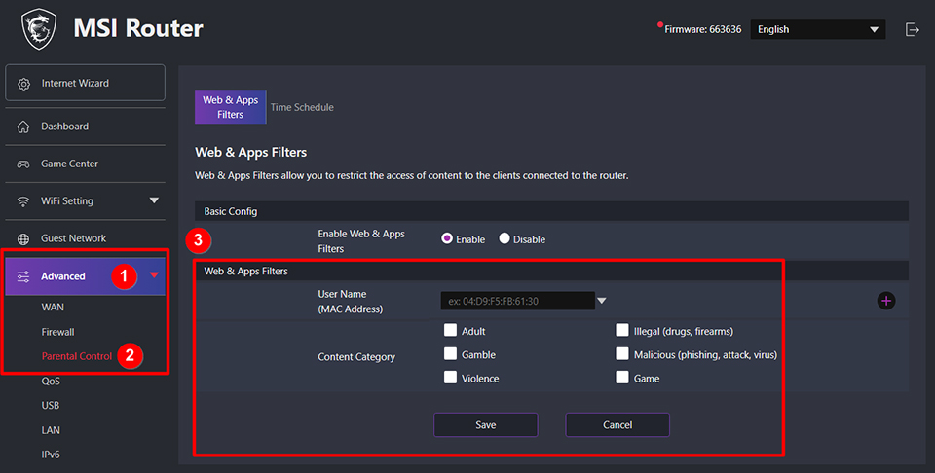Select the Enable radio button

click(447, 238)
